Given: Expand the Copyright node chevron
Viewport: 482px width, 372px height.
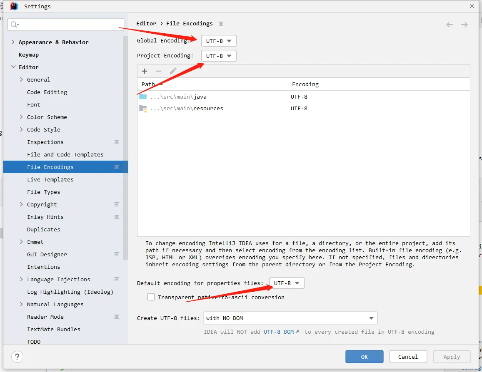Looking at the screenshot, I should coord(21,204).
